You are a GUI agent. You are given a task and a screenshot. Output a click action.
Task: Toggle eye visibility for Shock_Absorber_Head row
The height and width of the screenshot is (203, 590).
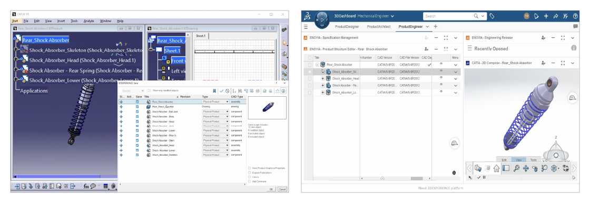click(x=441, y=78)
